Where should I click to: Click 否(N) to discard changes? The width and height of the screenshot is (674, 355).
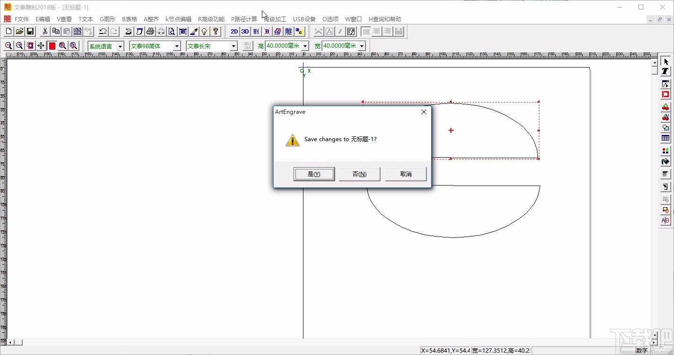[360, 174]
